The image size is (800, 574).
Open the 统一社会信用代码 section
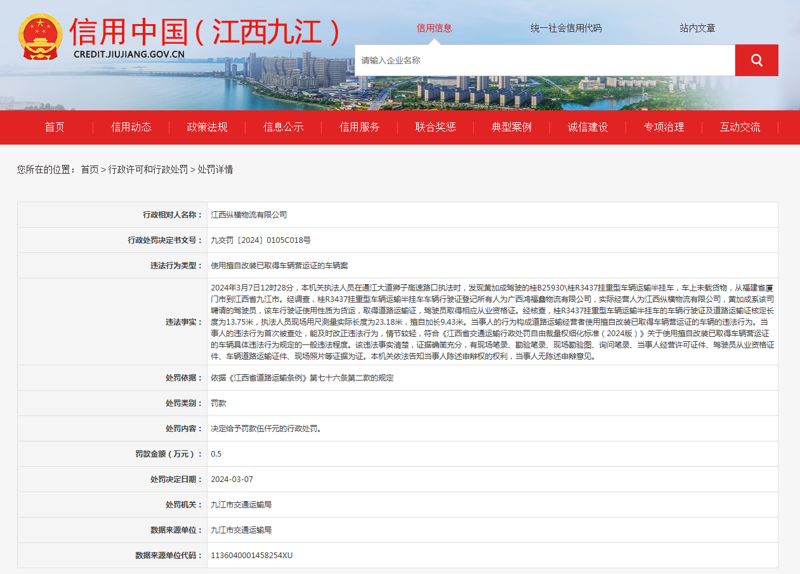pyautogui.click(x=567, y=28)
